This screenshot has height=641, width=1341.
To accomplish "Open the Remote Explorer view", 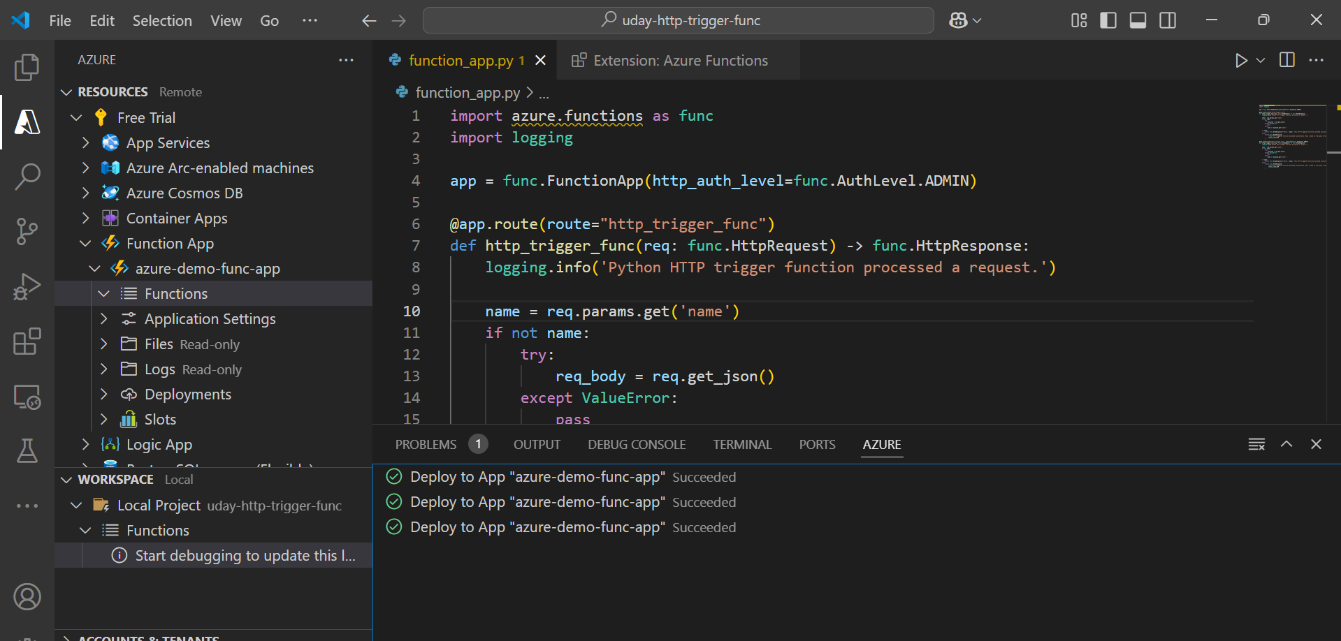I will (27, 397).
